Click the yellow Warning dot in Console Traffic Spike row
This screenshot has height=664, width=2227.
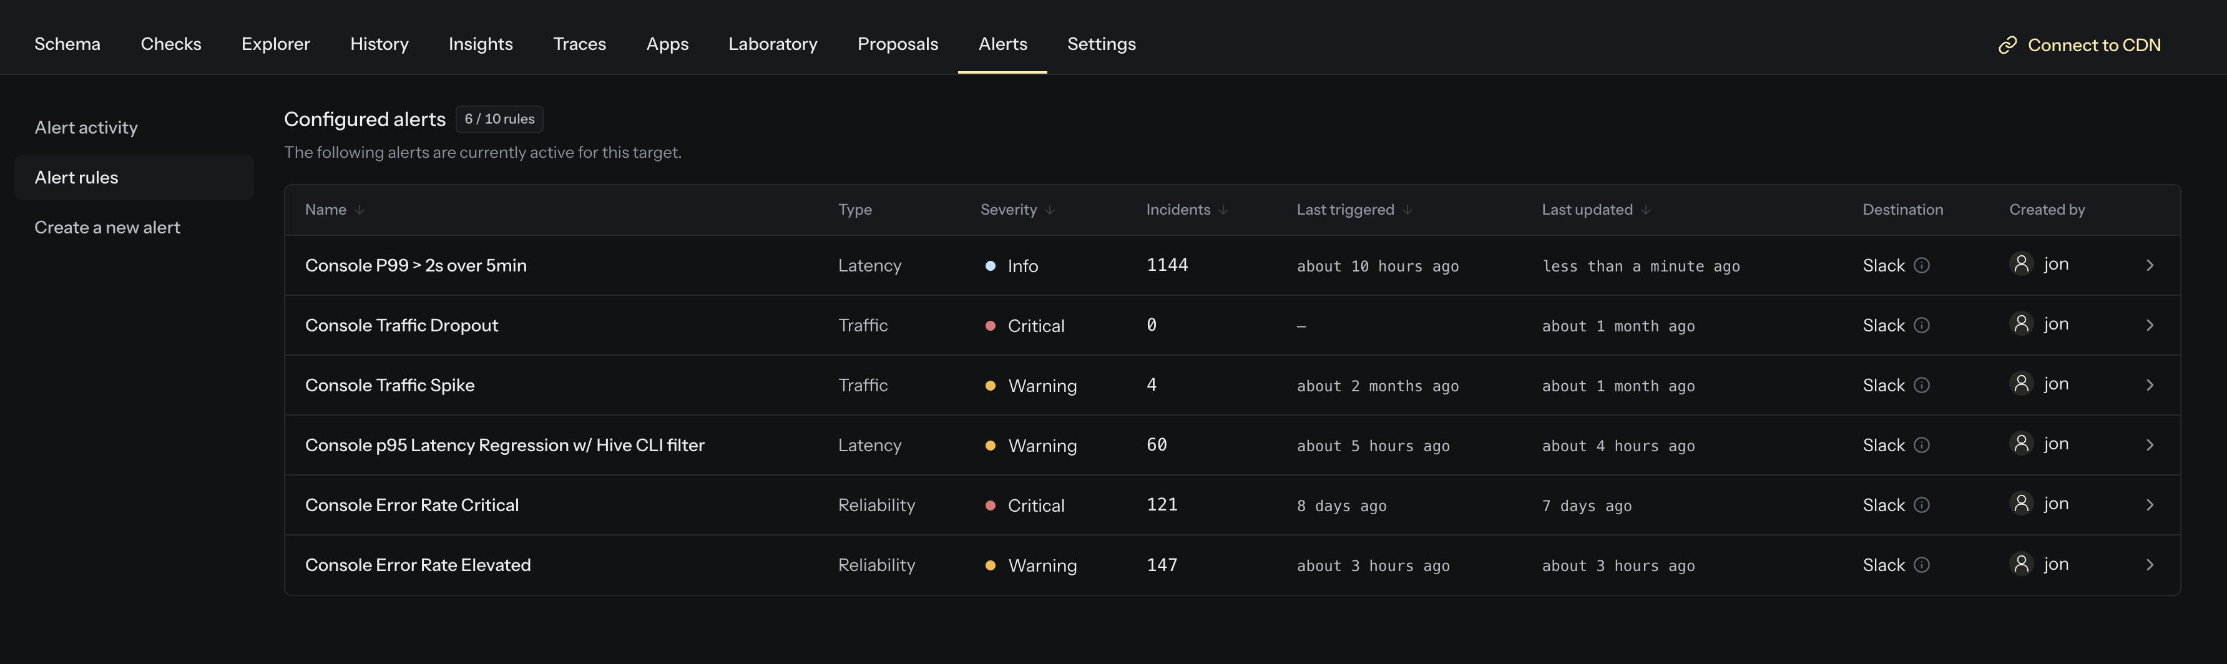pyautogui.click(x=990, y=386)
